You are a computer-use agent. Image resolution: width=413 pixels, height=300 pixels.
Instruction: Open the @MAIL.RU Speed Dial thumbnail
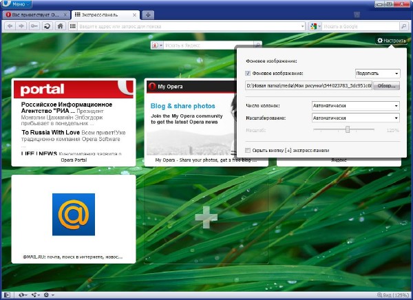tap(73, 218)
